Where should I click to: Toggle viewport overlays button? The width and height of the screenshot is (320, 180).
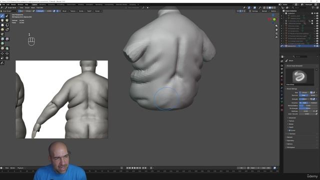[254, 8]
